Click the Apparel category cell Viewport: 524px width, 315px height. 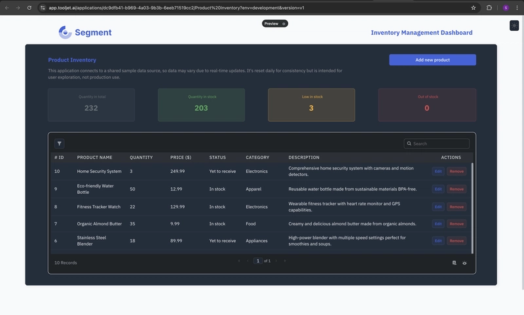(253, 189)
